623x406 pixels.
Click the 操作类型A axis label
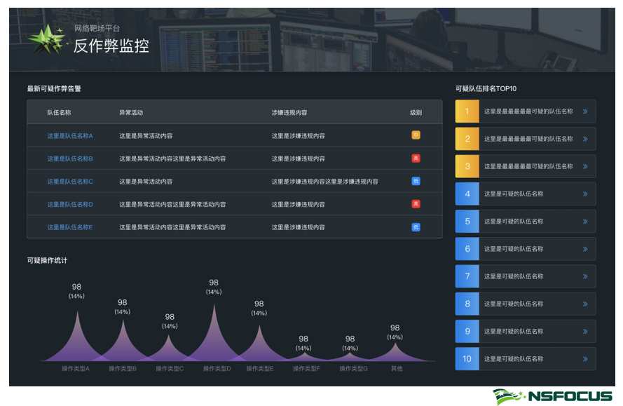click(x=76, y=369)
